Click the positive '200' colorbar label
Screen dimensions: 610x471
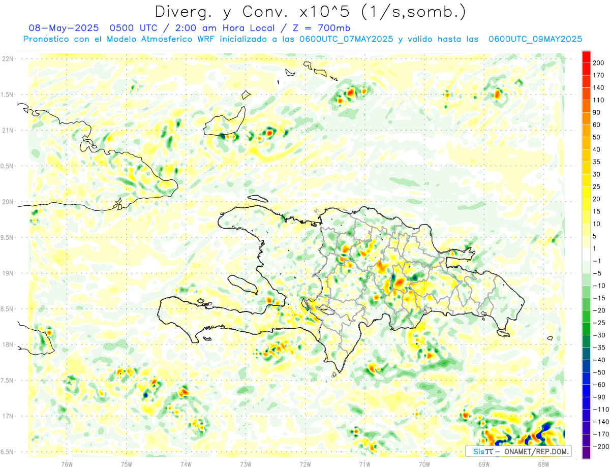click(598, 63)
